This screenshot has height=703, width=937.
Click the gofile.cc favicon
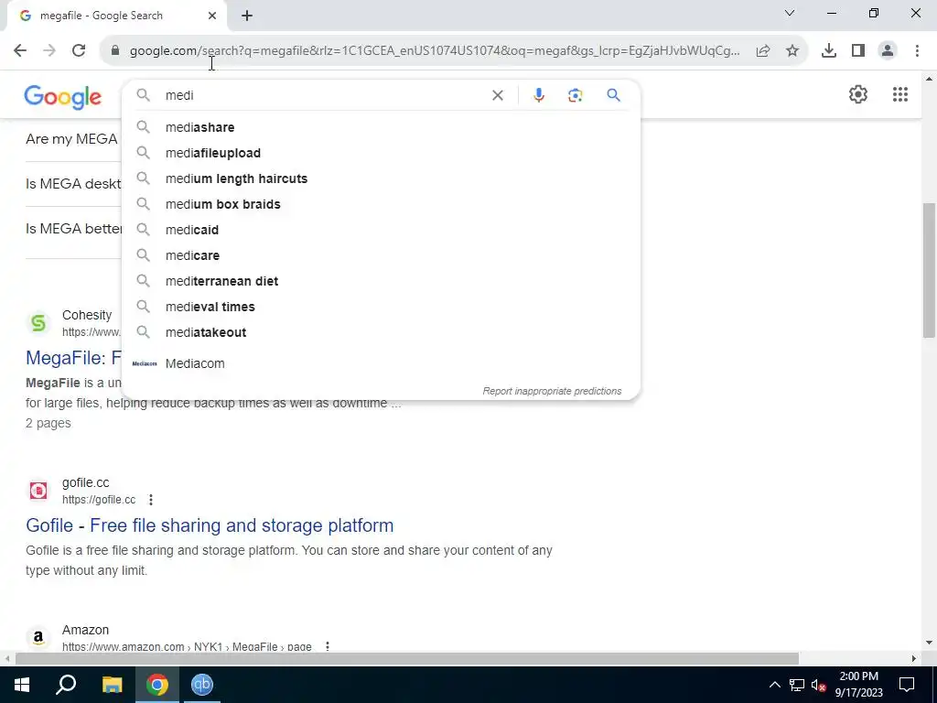[x=38, y=491]
